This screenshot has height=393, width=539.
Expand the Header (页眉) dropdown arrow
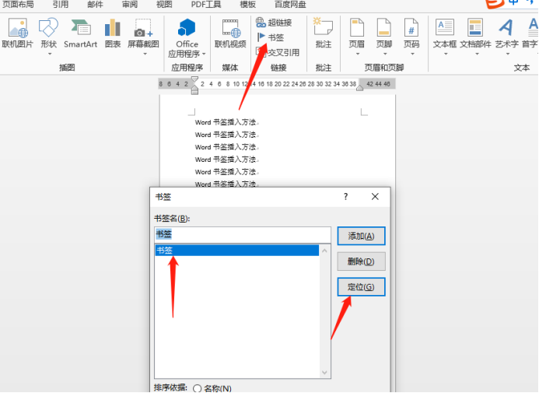click(x=358, y=54)
